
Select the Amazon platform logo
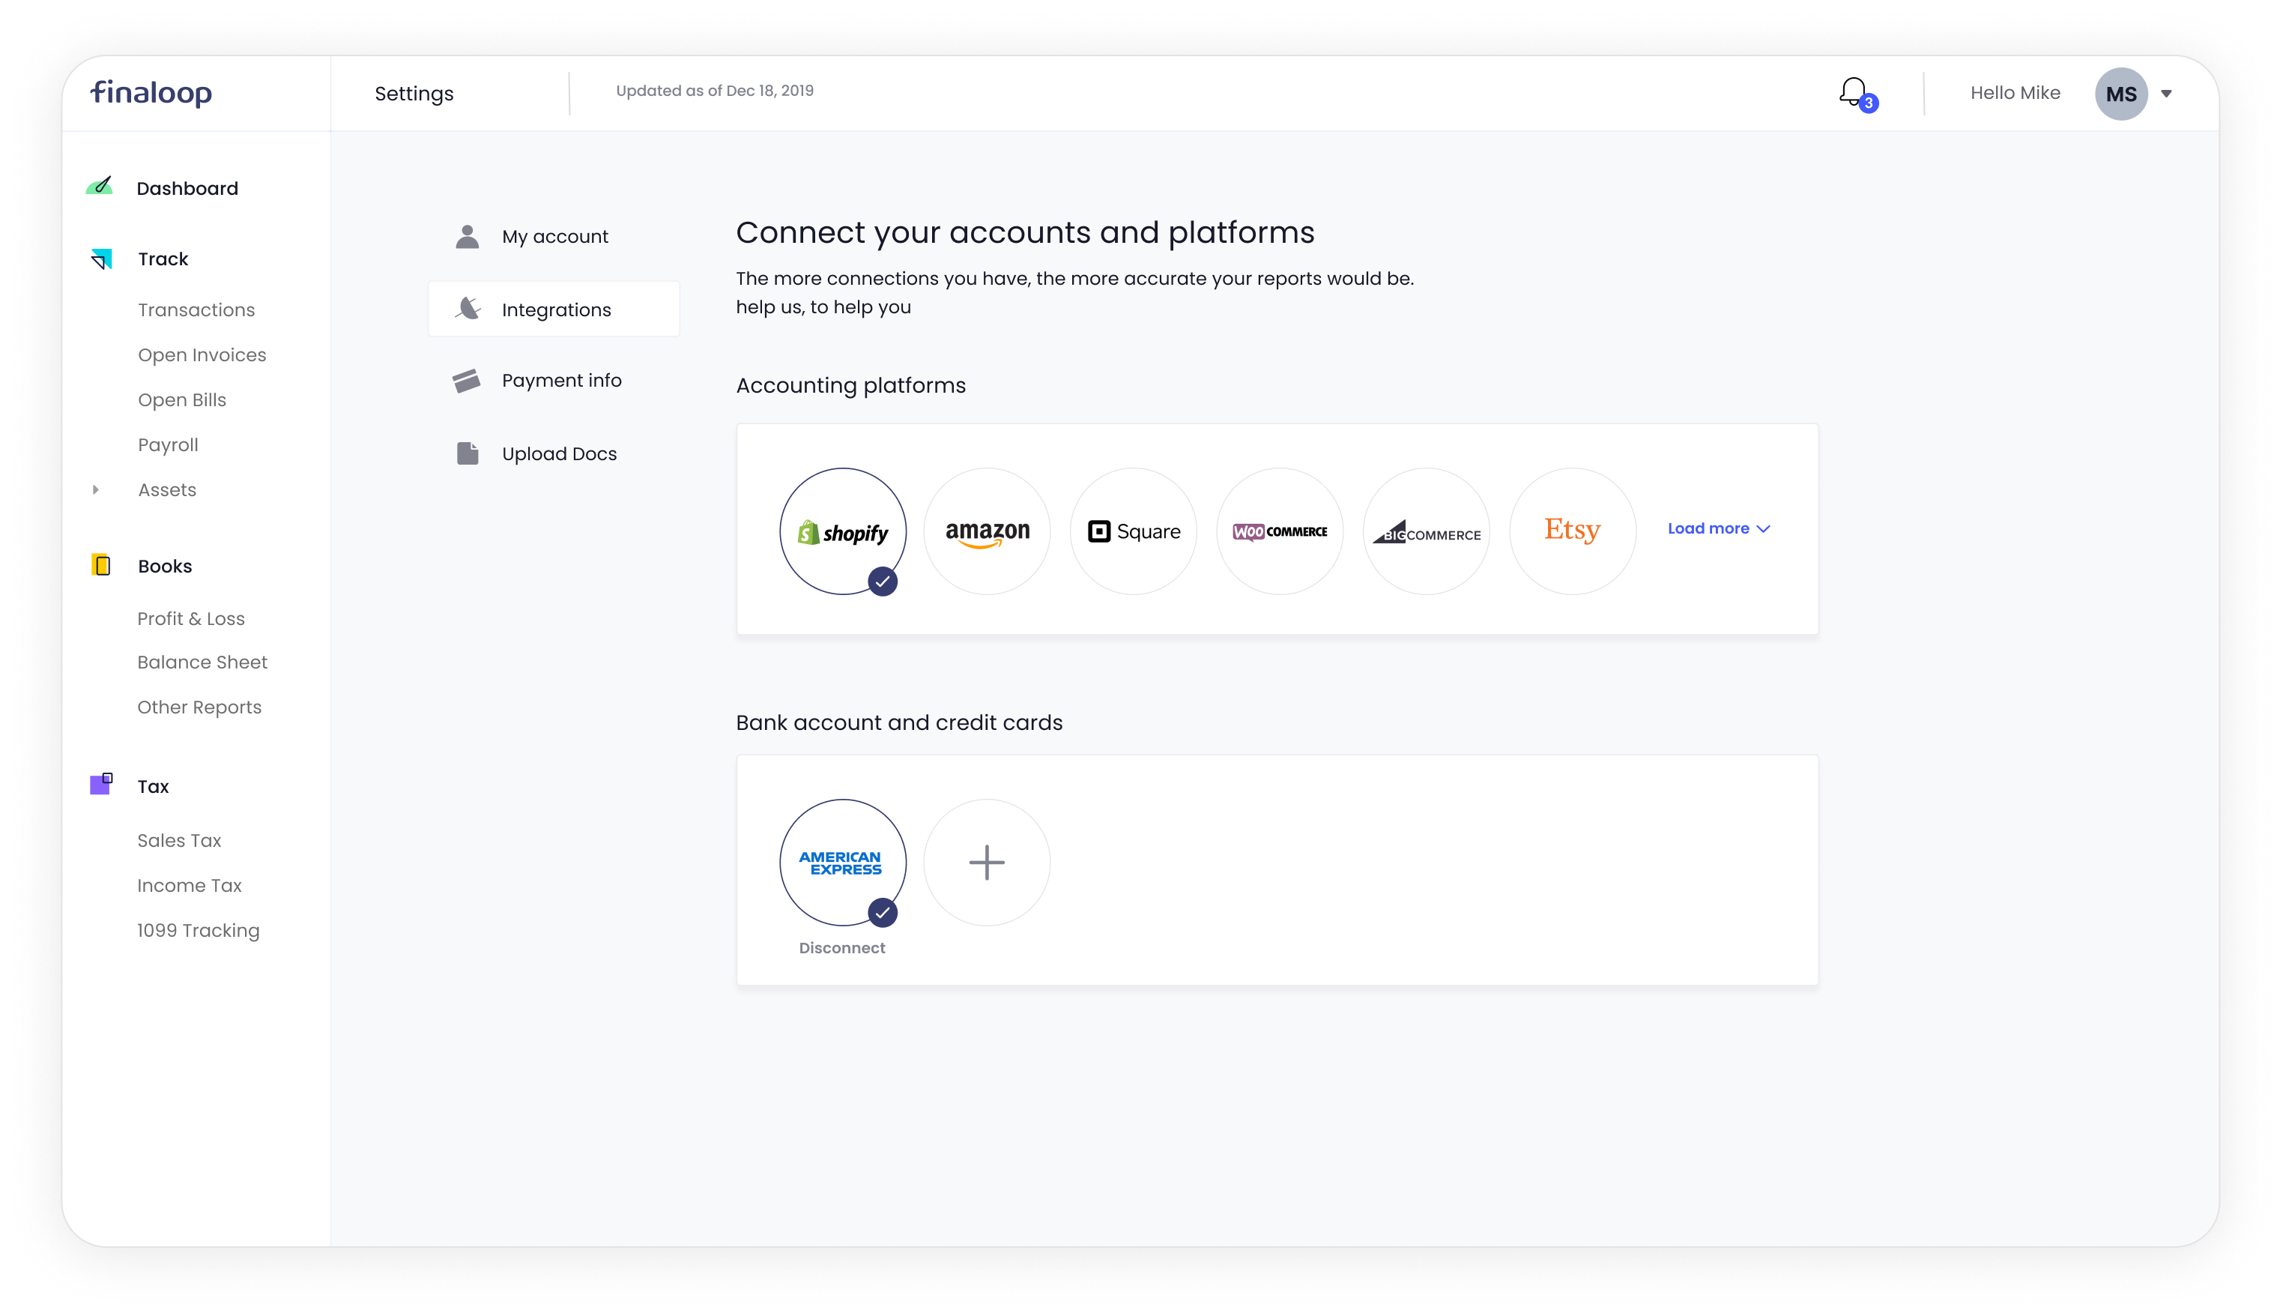coord(988,531)
